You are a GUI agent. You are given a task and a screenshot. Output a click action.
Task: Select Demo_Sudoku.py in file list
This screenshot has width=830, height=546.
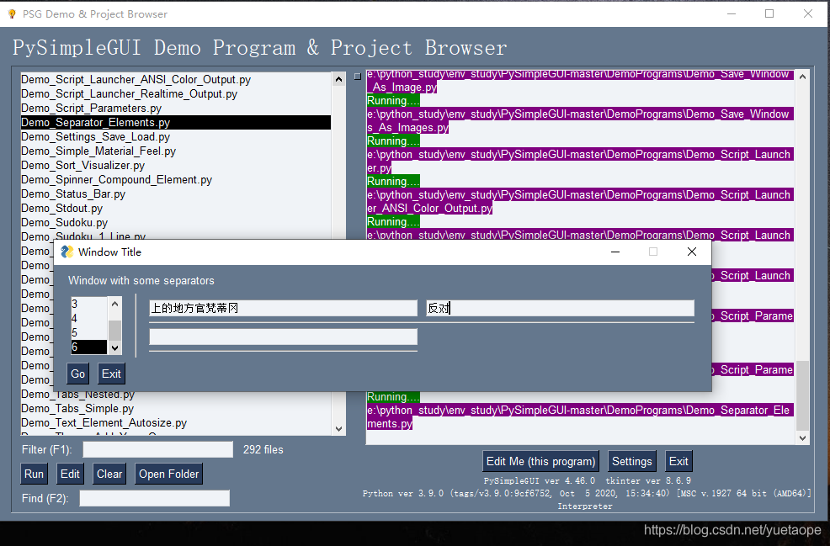176,223
